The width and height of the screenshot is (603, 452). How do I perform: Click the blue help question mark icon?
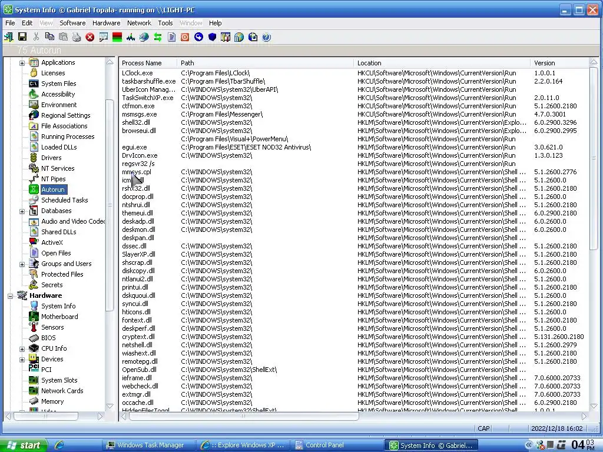[266, 37]
